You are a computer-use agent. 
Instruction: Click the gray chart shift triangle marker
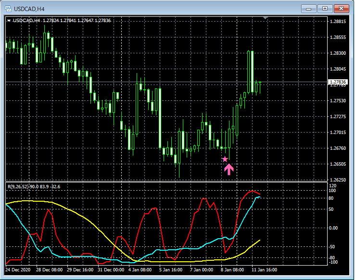265,18
